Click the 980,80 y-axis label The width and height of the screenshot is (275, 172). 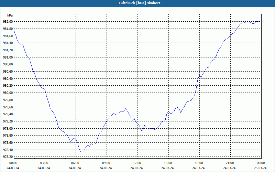coord(8,64)
